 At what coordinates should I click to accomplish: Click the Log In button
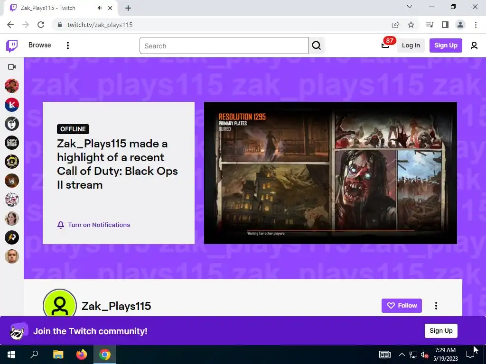(x=411, y=45)
